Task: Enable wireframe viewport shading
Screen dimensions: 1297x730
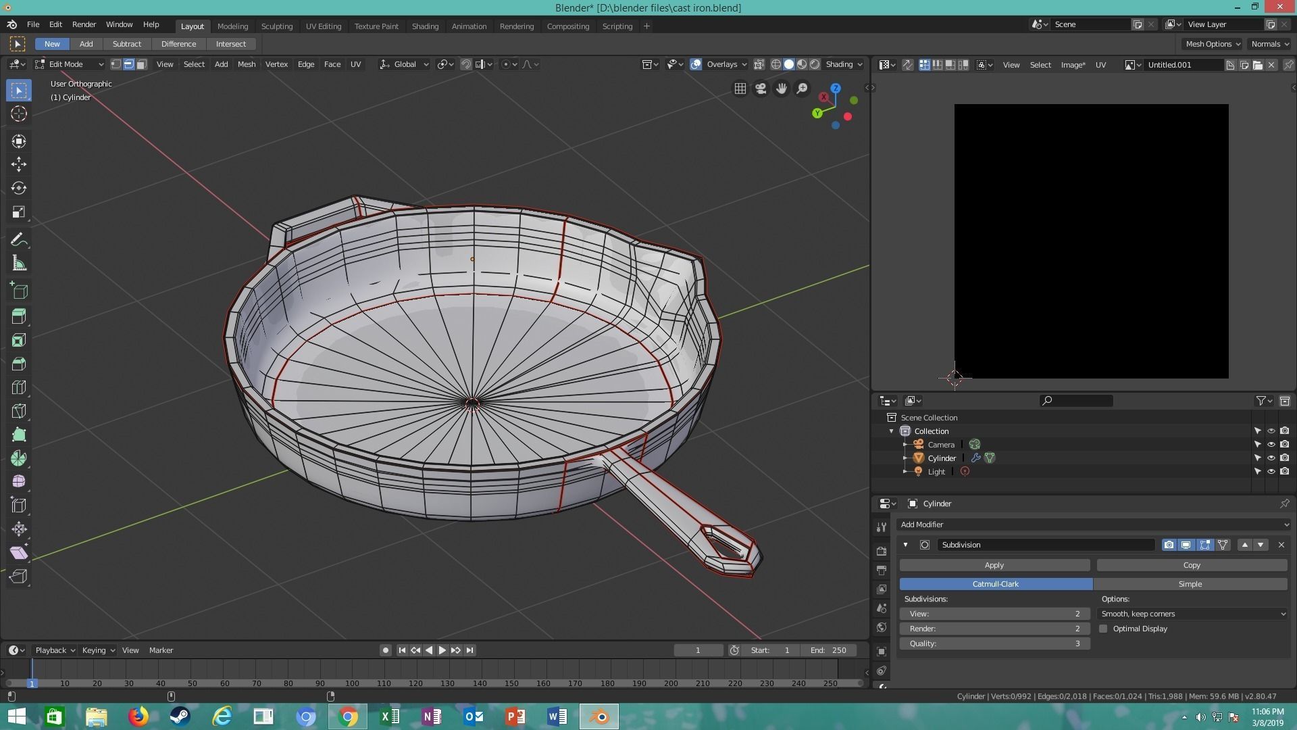Action: tap(776, 64)
